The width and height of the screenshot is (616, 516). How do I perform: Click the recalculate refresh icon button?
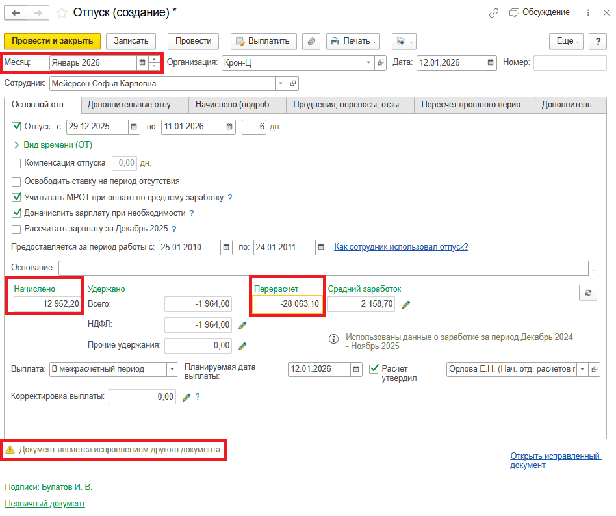(x=587, y=293)
